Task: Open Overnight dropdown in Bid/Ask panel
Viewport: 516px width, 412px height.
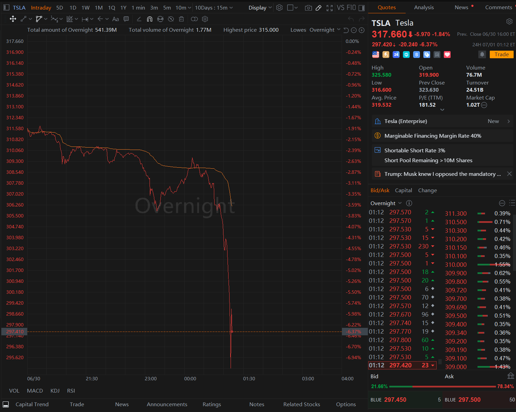Action: coord(386,203)
